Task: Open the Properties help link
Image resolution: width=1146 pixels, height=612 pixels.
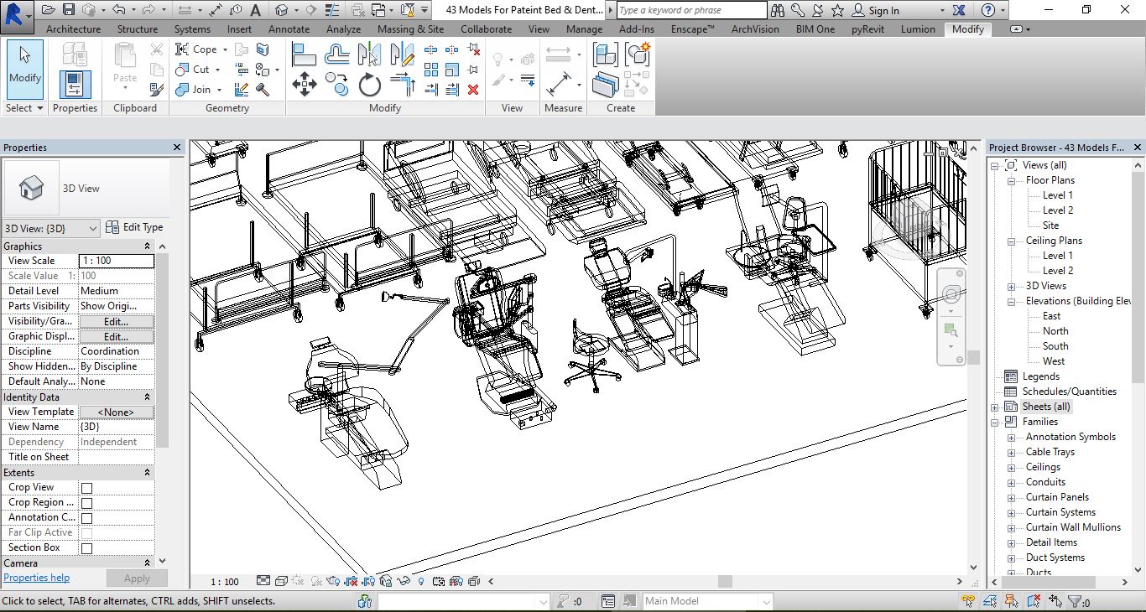Action: tap(37, 578)
